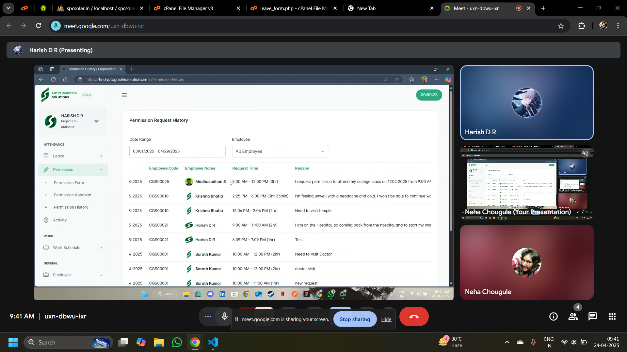This screenshot has width=627, height=352.
Task: Expand the tab search dropdown arrow
Action: tap(8, 8)
